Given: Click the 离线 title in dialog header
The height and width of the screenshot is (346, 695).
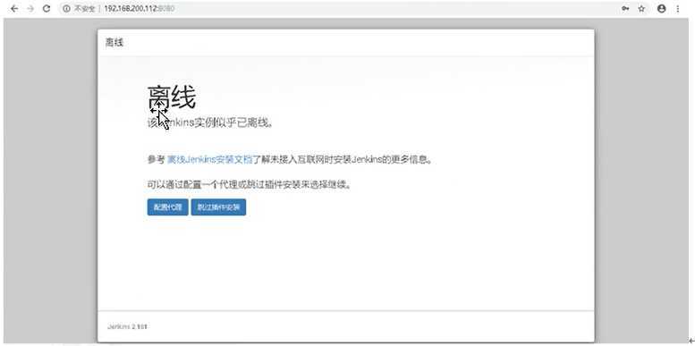Looking at the screenshot, I should [x=114, y=43].
